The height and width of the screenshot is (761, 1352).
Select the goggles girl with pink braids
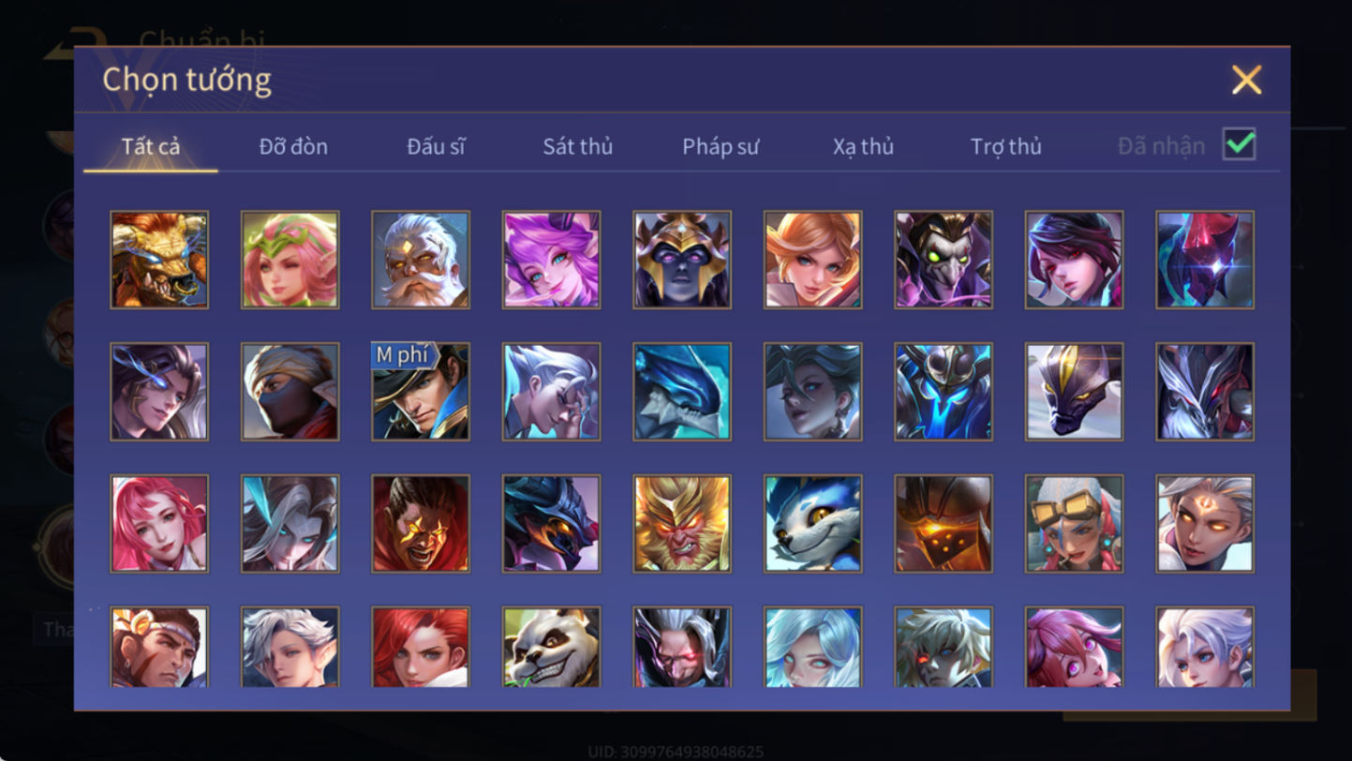click(x=1074, y=524)
